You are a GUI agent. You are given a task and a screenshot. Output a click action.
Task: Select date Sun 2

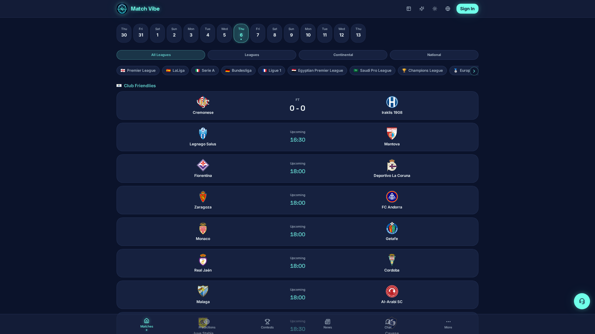coord(174,33)
